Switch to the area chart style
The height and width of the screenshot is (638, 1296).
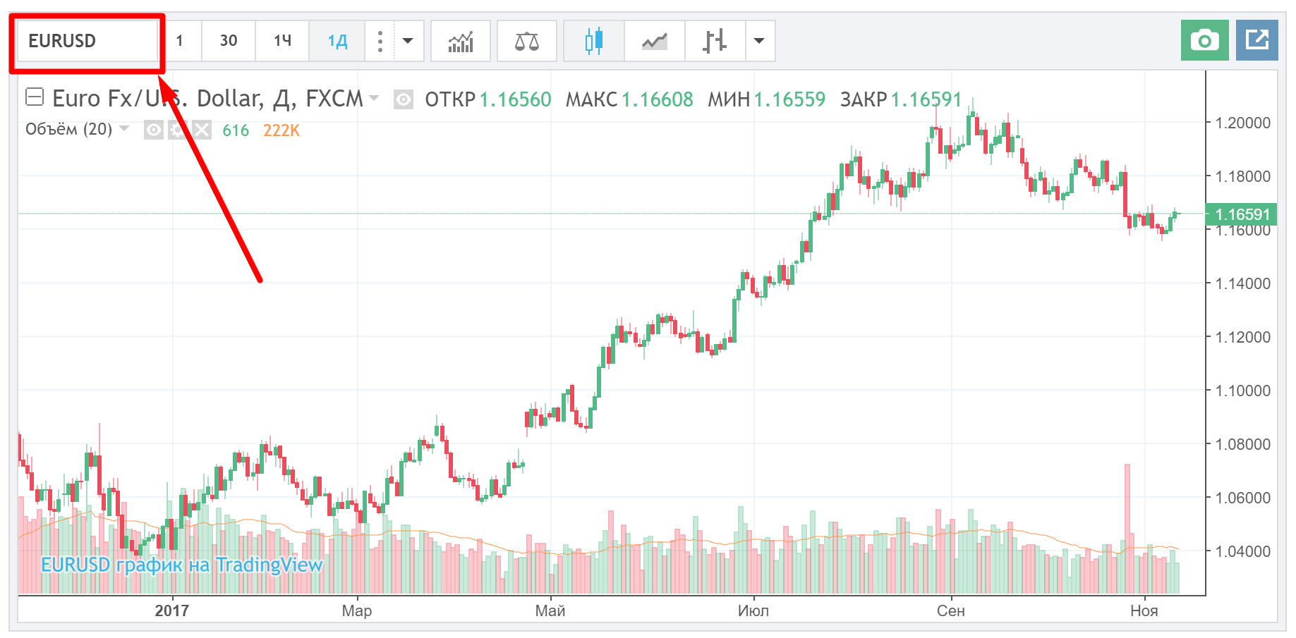click(x=655, y=42)
